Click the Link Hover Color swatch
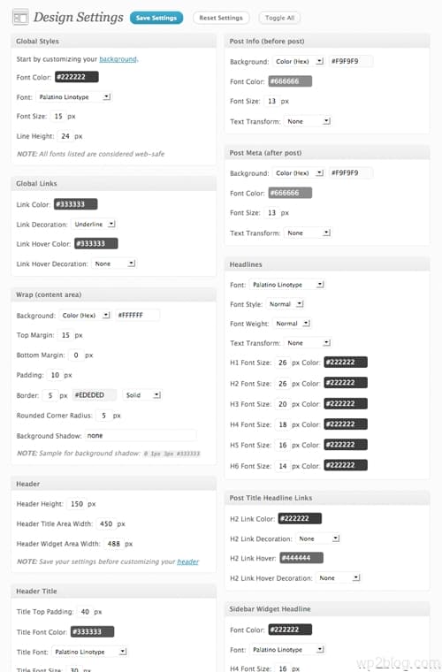The height and width of the screenshot is (672, 442). point(96,244)
